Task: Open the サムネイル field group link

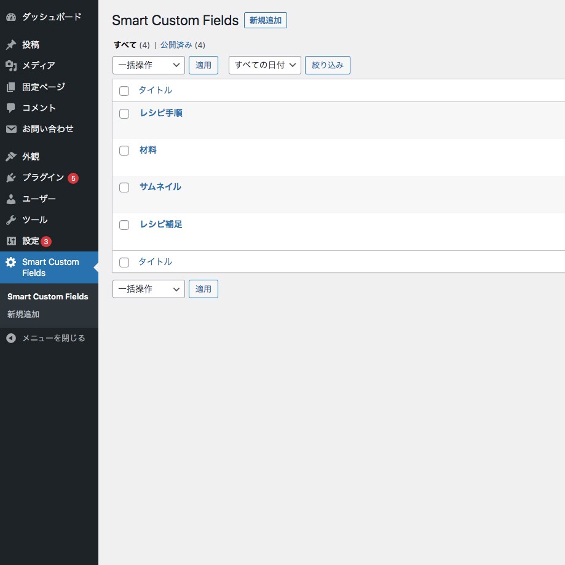Action: click(160, 187)
